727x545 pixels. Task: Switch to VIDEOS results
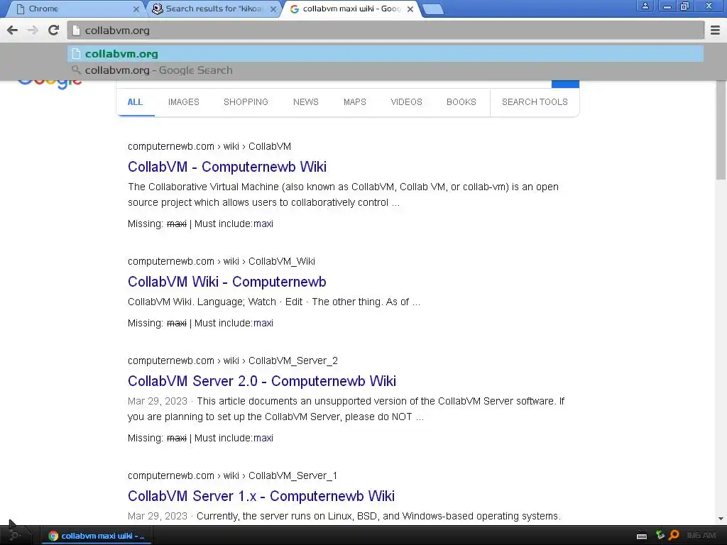click(406, 102)
